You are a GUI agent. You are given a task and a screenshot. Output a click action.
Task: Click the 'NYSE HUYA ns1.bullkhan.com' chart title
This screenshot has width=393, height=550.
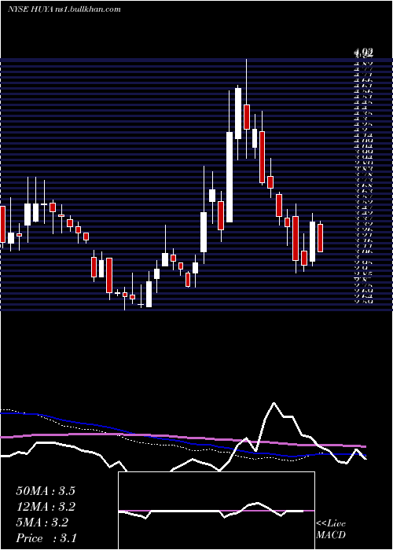[x=64, y=9]
